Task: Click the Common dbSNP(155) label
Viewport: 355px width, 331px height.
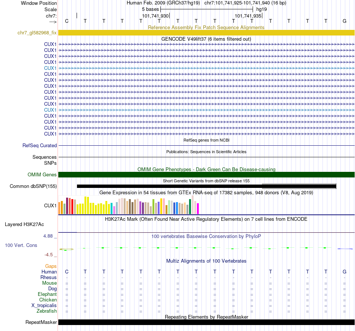Action: click(33, 186)
